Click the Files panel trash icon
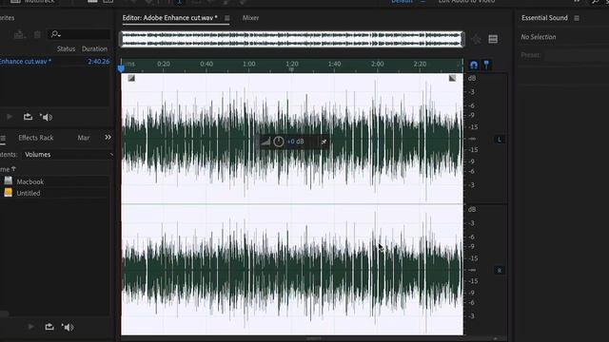This screenshot has width=609, height=342. [x=37, y=35]
